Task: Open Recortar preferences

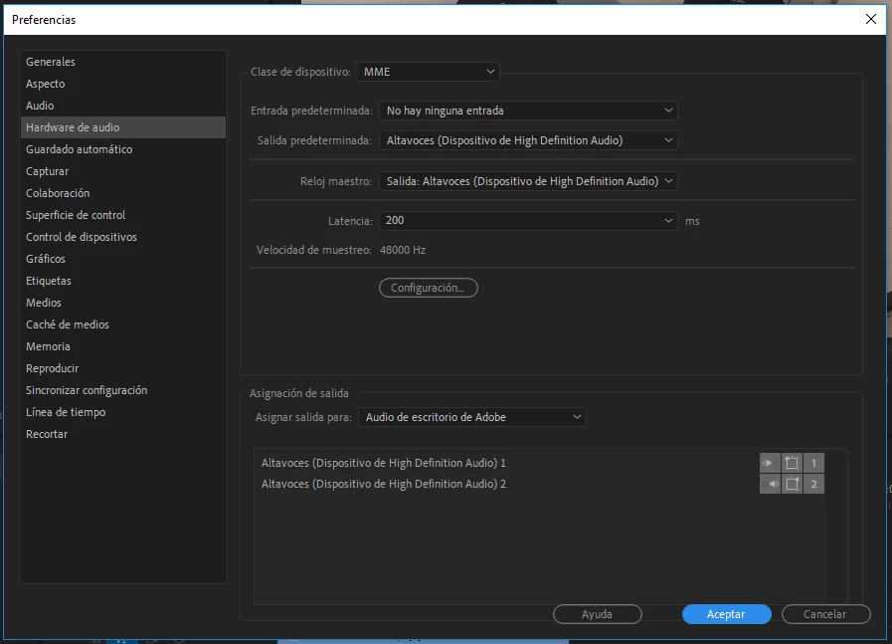Action: [123, 434]
